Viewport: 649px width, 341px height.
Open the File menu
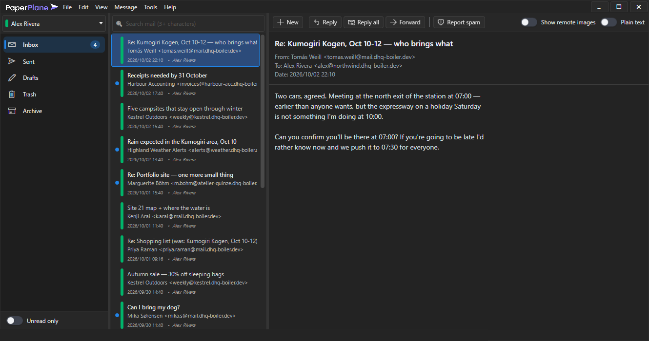pyautogui.click(x=67, y=7)
